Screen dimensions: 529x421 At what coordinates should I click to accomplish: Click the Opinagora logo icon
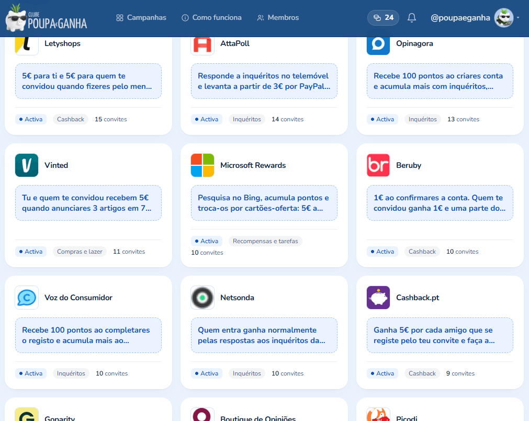tap(378, 46)
